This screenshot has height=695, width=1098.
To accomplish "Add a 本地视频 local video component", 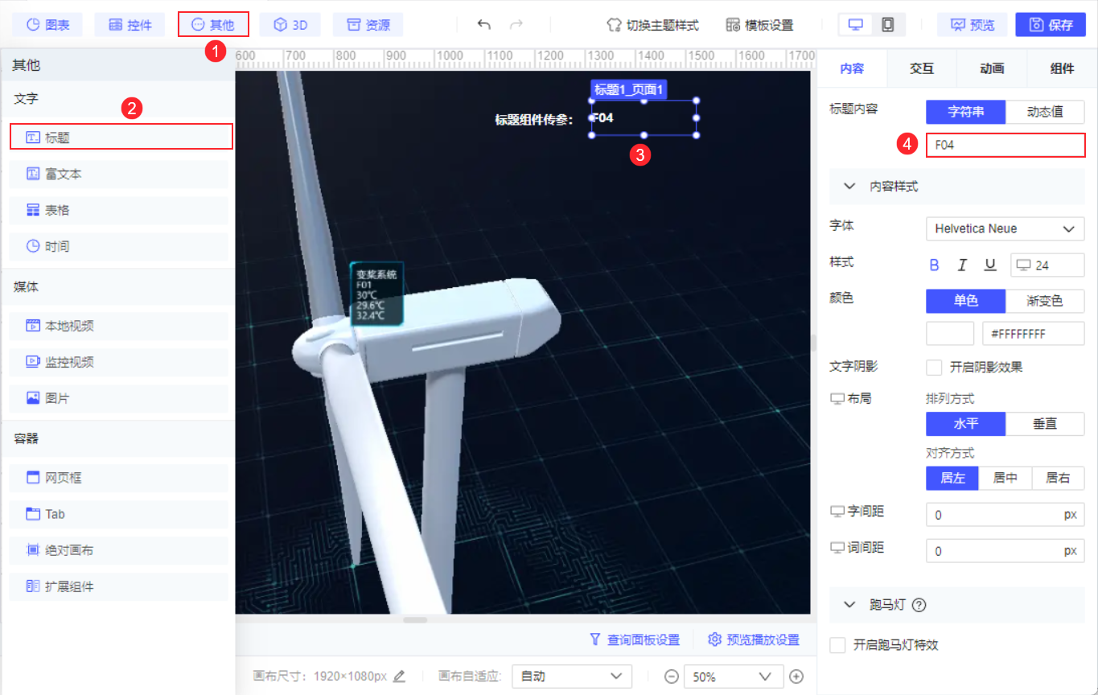I will (119, 326).
